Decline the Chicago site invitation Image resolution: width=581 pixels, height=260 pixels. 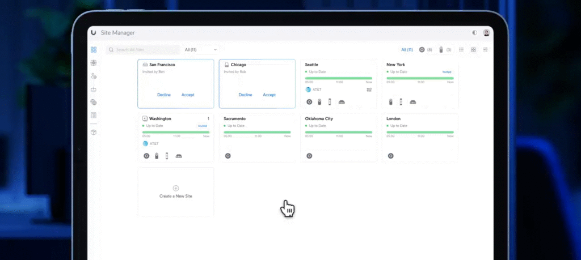(245, 95)
